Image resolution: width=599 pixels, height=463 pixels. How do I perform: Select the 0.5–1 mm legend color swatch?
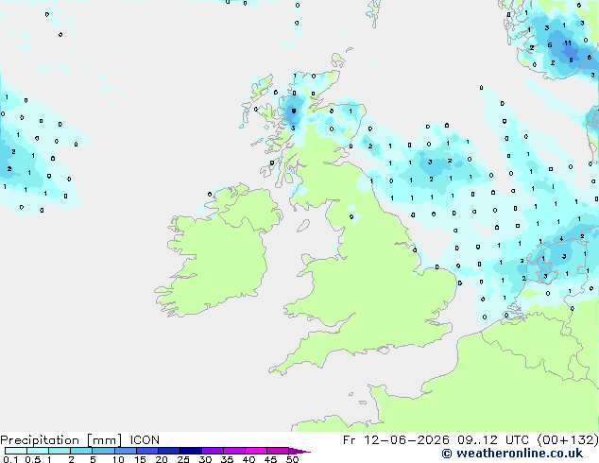point(38,451)
